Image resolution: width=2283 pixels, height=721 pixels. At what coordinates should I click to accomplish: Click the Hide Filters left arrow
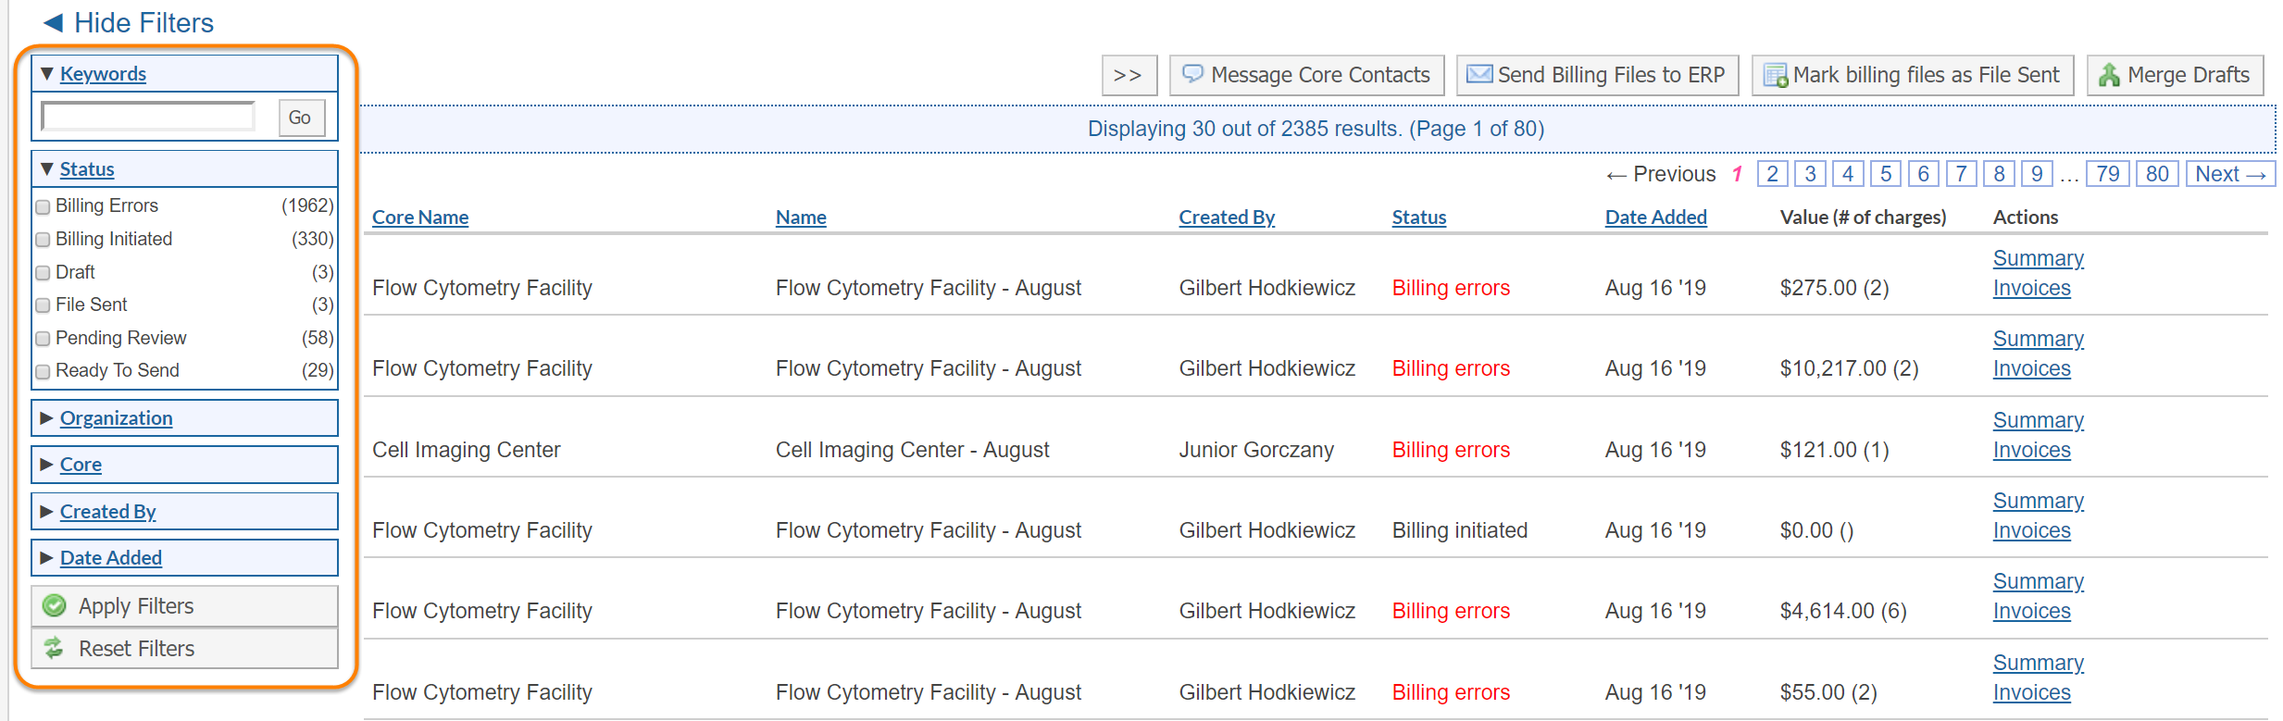point(53,22)
